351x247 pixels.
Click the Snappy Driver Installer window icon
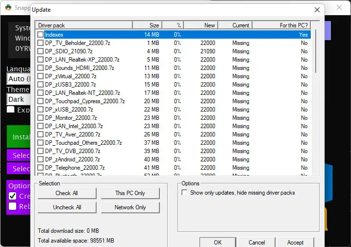tap(8, 8)
